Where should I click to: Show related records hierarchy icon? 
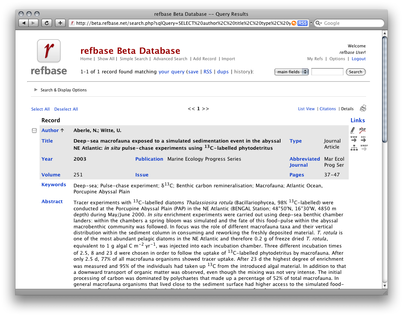tap(354, 148)
